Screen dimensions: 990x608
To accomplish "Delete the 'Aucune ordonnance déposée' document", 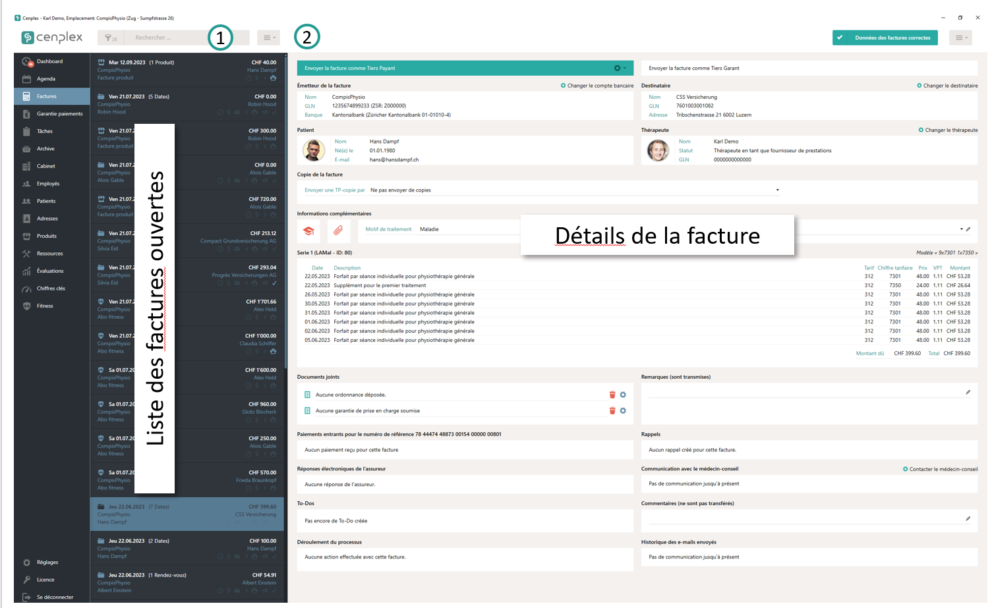I will coord(612,395).
